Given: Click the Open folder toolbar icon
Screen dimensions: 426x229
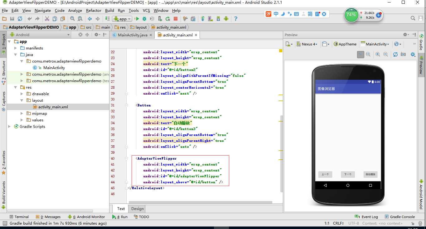Looking at the screenshot, I should click(x=4, y=19).
